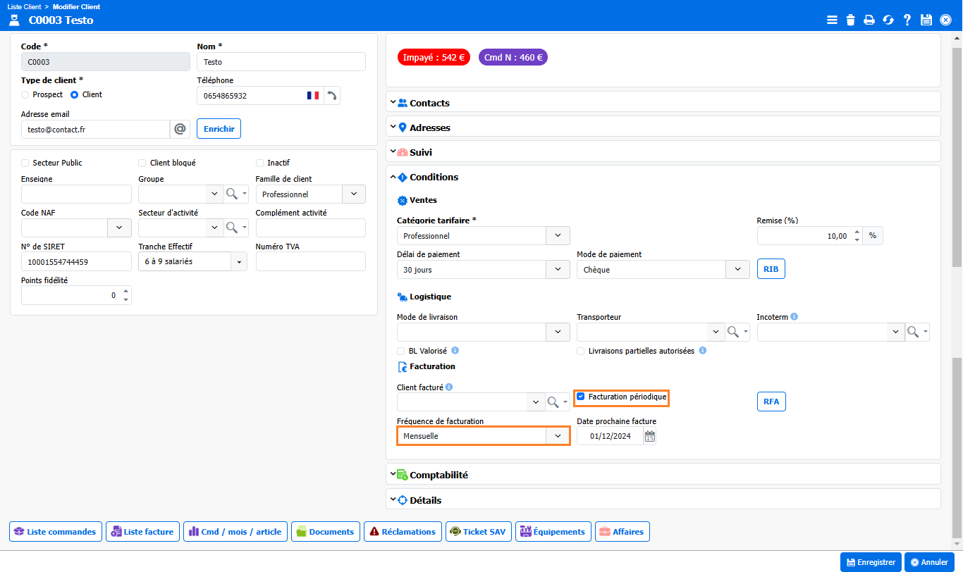Click the phone call icon beside Téléphone
The height and width of the screenshot is (572, 963).
(x=332, y=96)
